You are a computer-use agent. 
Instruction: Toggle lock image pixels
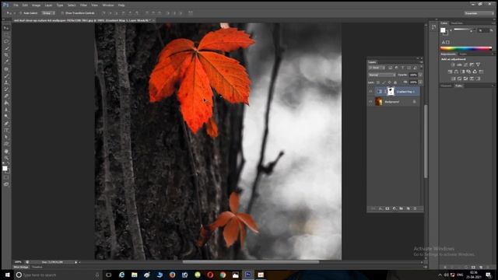coord(384,82)
